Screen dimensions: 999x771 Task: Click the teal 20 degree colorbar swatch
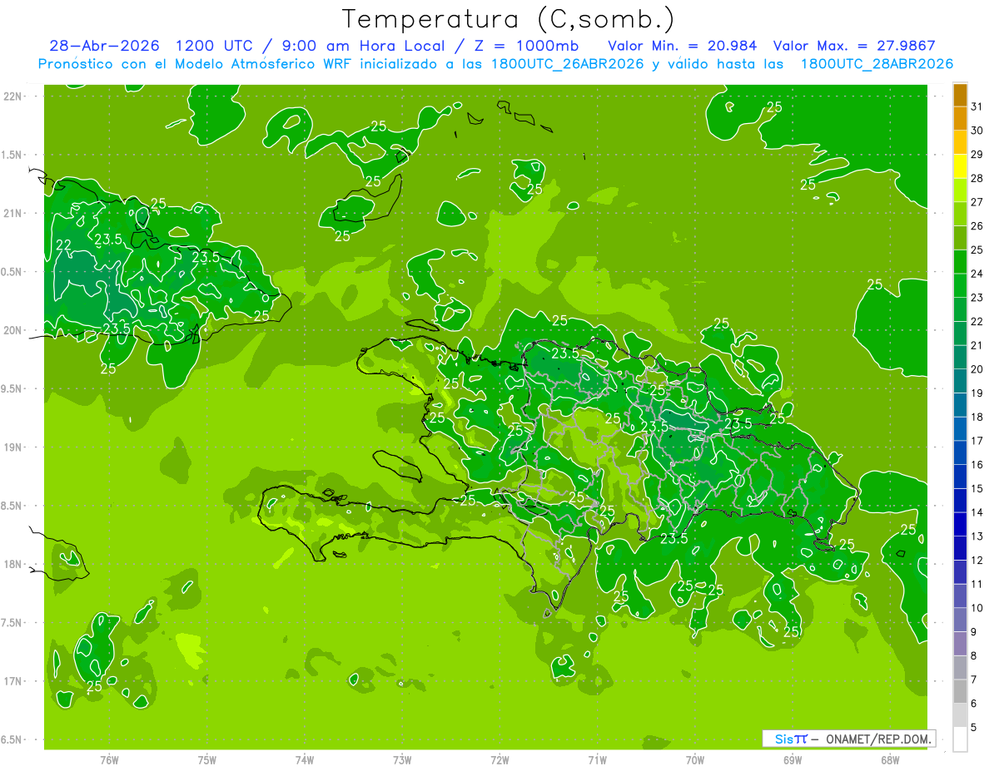coord(960,358)
